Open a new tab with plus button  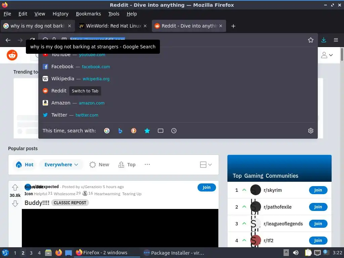233,26
